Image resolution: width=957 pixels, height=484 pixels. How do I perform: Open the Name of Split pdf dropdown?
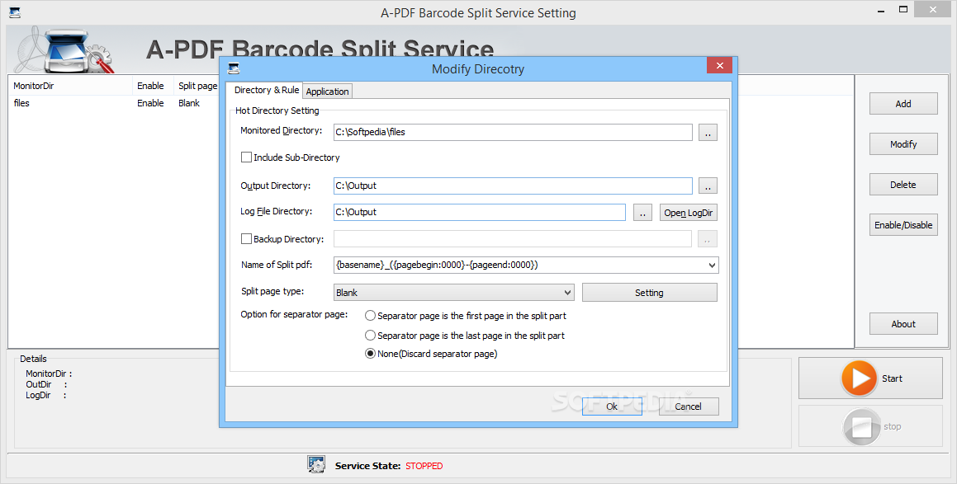(712, 265)
